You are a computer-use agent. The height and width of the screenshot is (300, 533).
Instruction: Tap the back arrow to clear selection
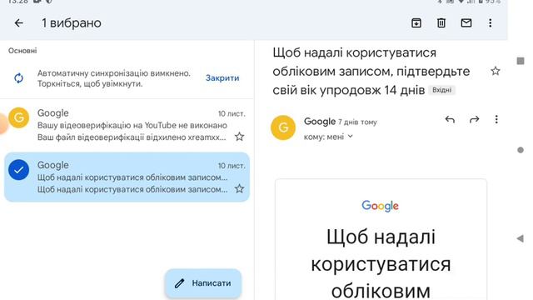(x=18, y=23)
